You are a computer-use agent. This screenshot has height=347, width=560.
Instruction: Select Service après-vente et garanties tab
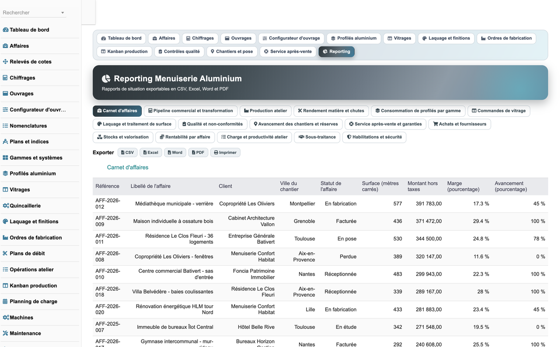pos(385,124)
